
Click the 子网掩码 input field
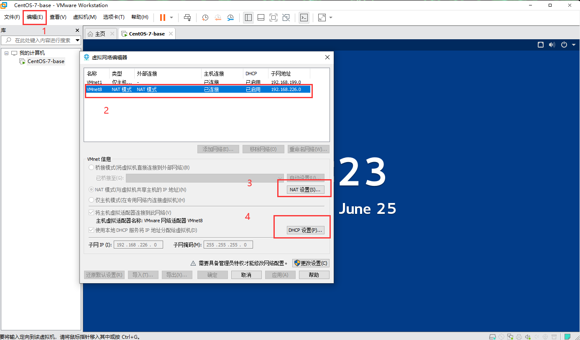click(x=228, y=245)
